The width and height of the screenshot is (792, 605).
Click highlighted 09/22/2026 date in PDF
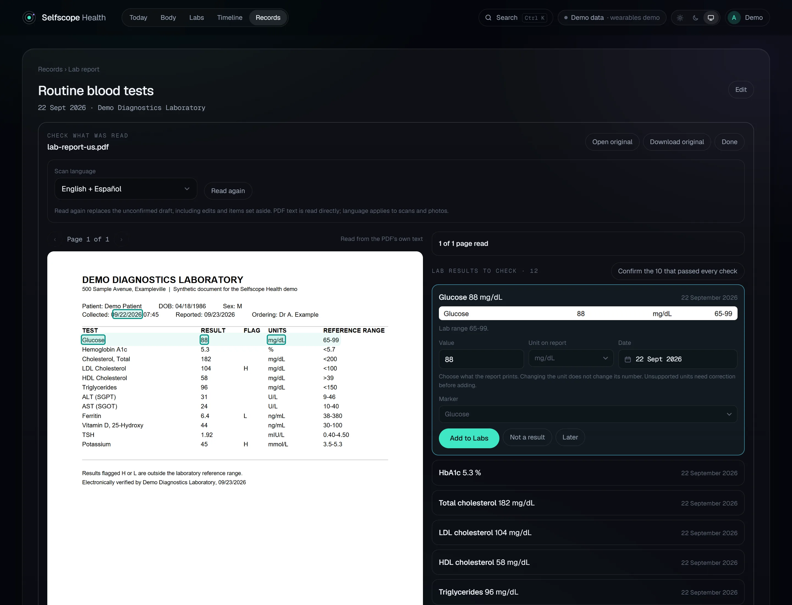click(x=127, y=314)
